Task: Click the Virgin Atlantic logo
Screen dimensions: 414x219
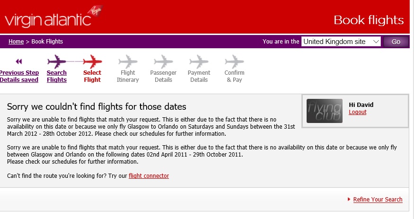Action: pos(54,18)
